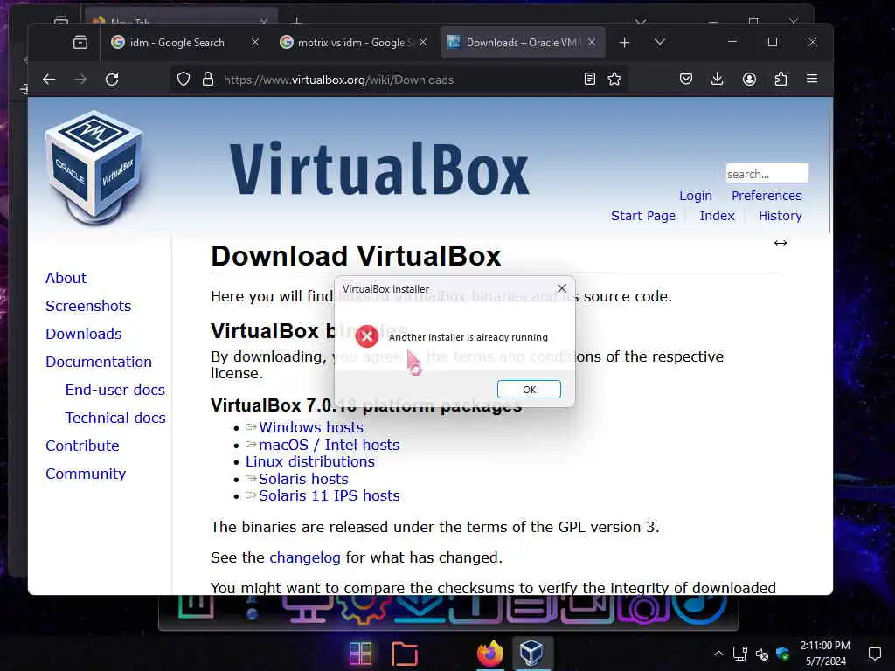This screenshot has width=895, height=671.
Task: Open End-user docs sidebar link
Action: click(114, 390)
